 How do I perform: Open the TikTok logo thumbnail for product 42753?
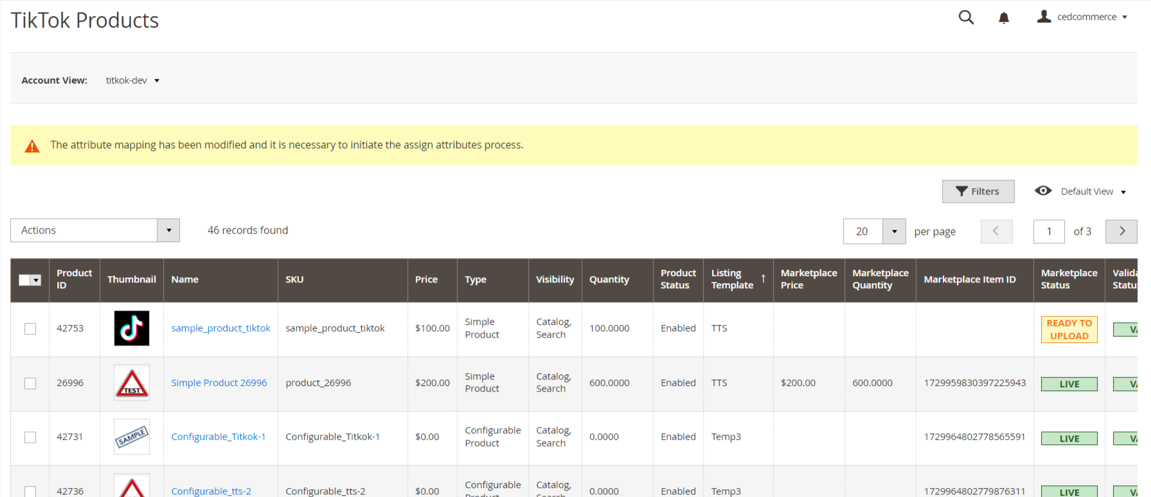tap(132, 328)
